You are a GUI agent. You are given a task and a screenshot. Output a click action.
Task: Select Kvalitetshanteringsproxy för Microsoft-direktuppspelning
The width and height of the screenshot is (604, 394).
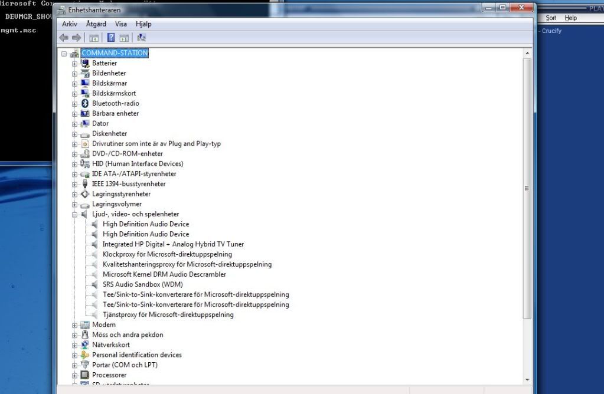[x=187, y=264]
